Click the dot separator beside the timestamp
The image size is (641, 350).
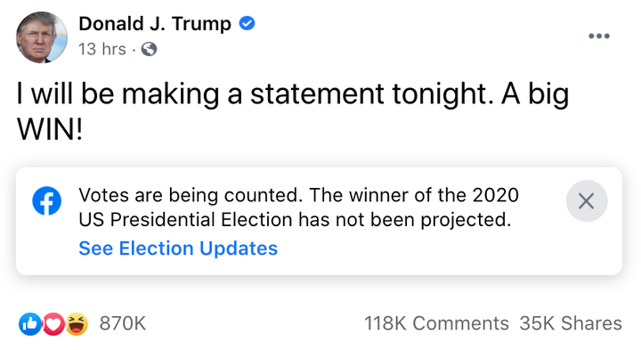click(x=134, y=50)
